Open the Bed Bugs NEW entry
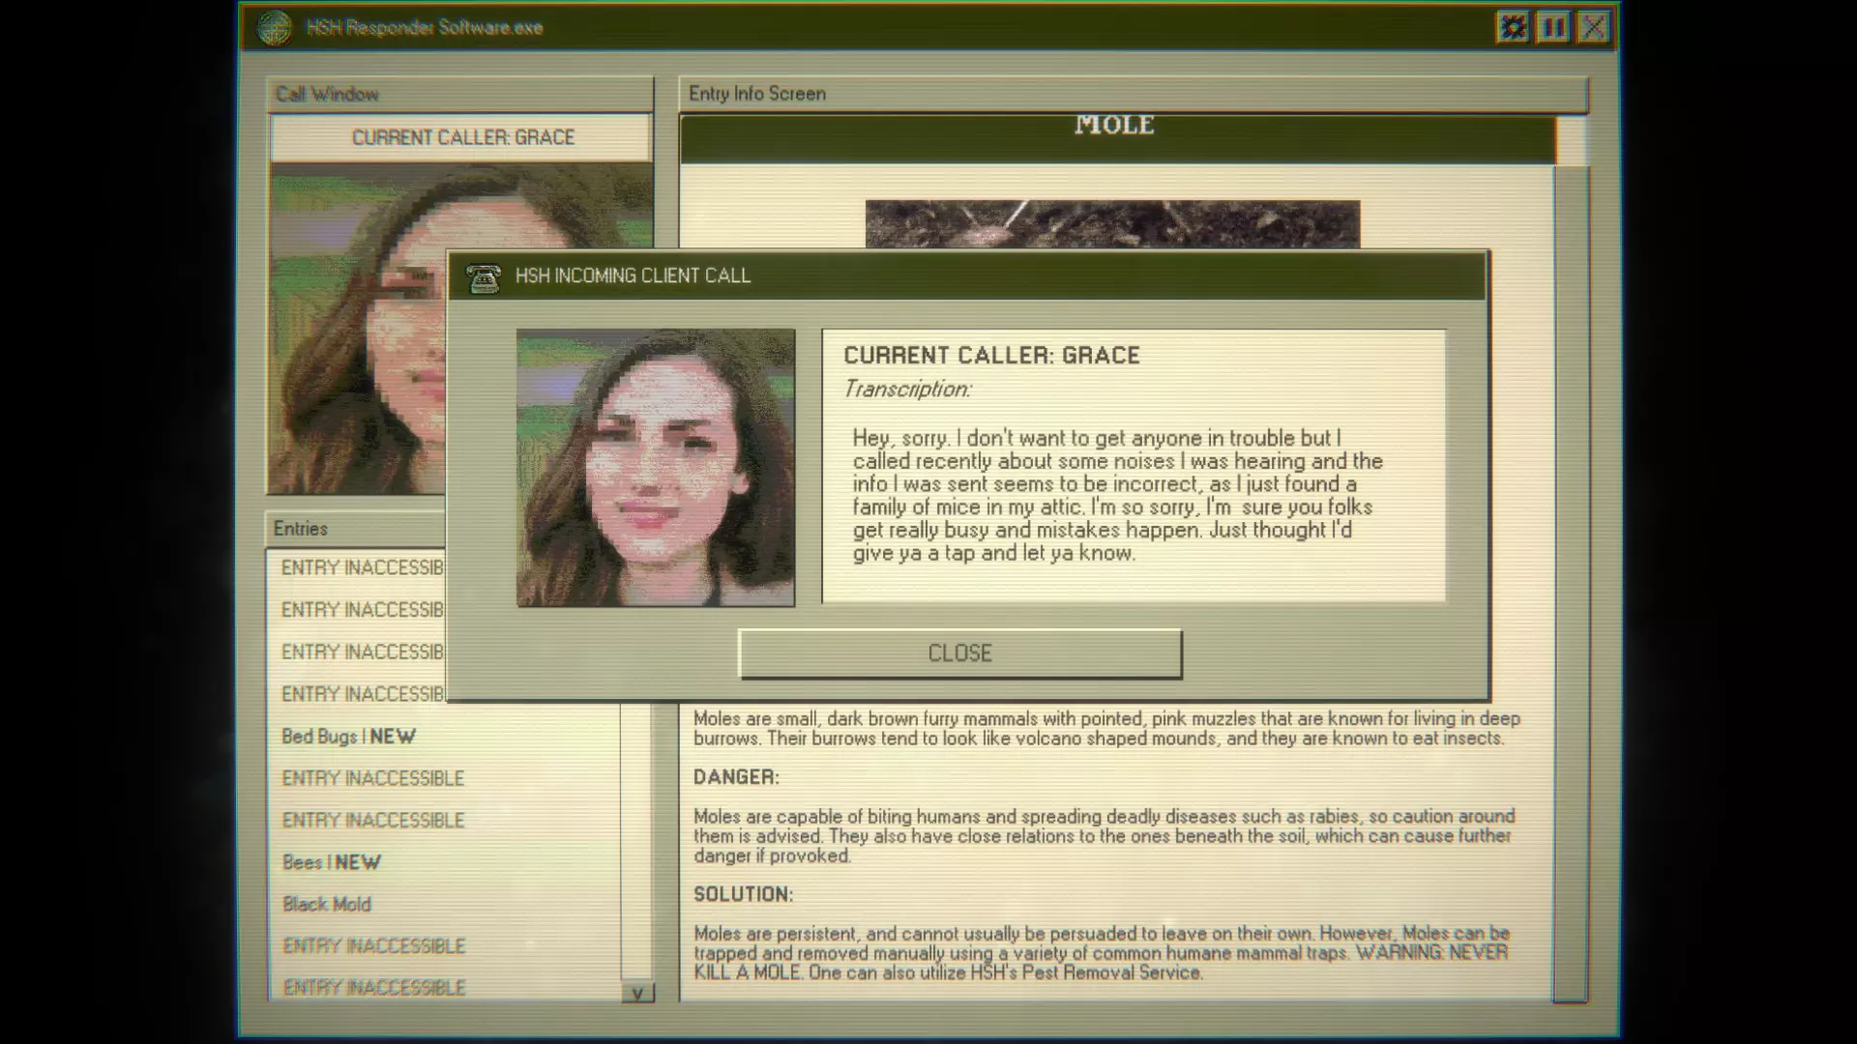 click(348, 737)
